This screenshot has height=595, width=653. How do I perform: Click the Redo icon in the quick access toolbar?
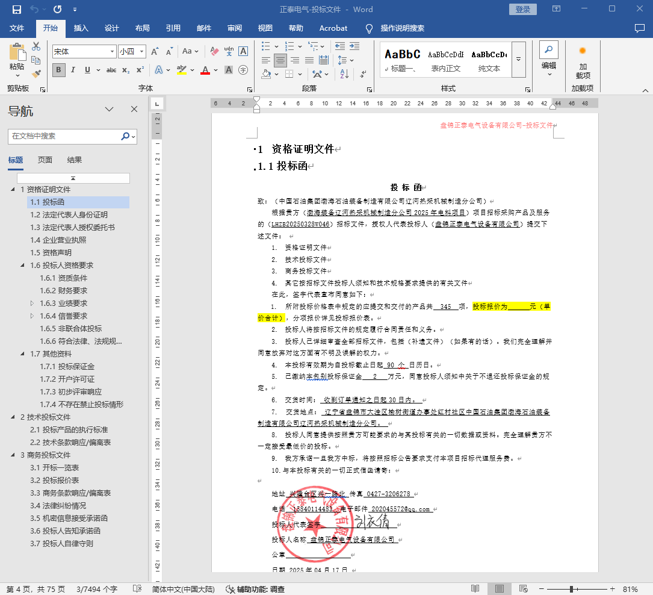point(57,9)
